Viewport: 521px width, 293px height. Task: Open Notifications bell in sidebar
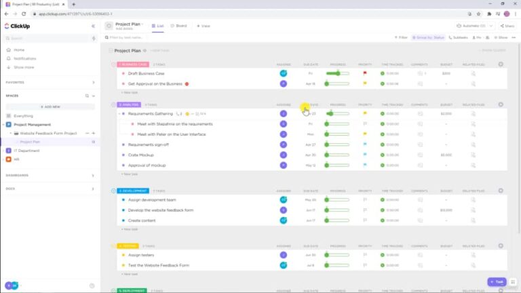[8, 58]
